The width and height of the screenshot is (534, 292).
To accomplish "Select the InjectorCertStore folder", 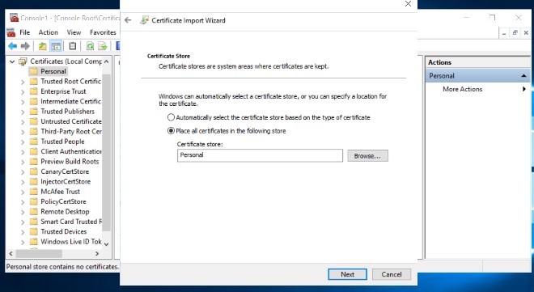I will click(x=66, y=181).
